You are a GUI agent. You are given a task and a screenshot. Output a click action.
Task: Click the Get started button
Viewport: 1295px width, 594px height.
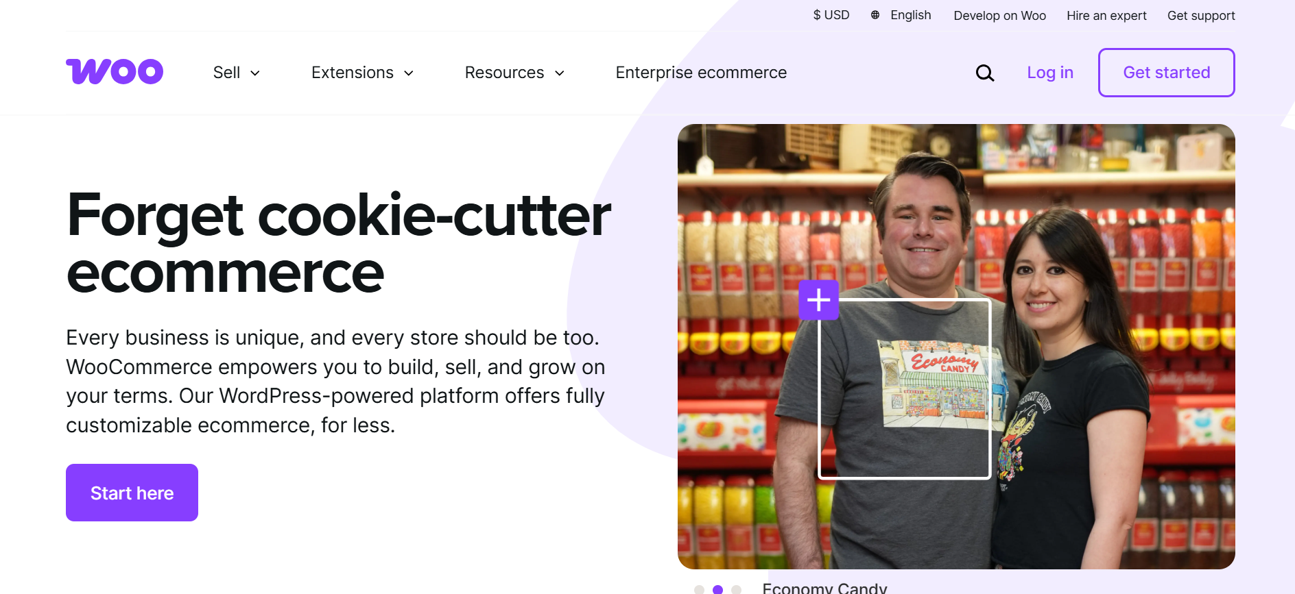pos(1166,73)
